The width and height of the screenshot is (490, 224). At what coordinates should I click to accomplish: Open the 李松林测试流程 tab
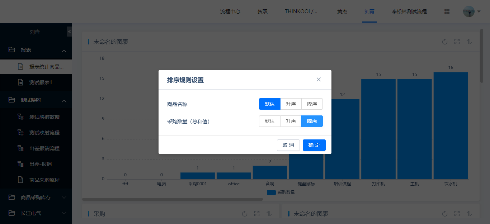(x=409, y=11)
